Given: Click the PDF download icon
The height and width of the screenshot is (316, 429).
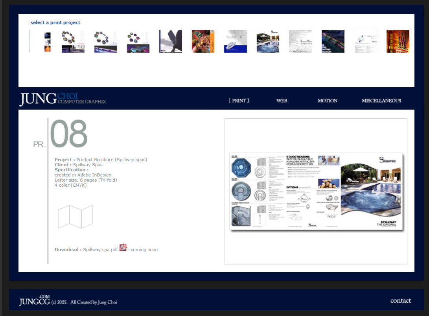Looking at the screenshot, I should pos(123,248).
